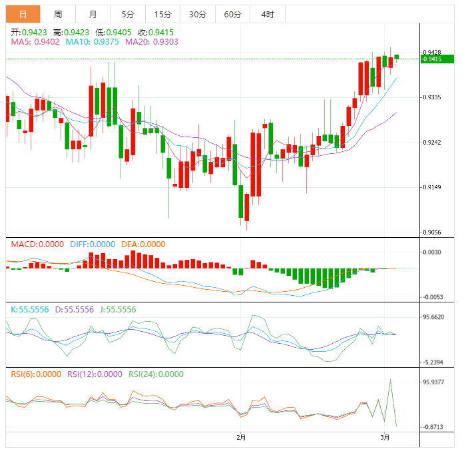Viewport: 462px width, 451px height.
Task: Click the MA5 moving average label
Action: pos(35,41)
